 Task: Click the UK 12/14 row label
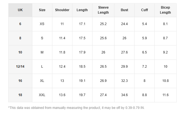pyautogui.click(x=20, y=67)
